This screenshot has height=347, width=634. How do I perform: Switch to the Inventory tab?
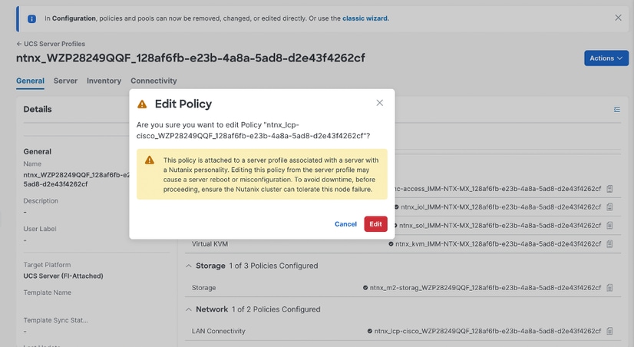tap(104, 81)
